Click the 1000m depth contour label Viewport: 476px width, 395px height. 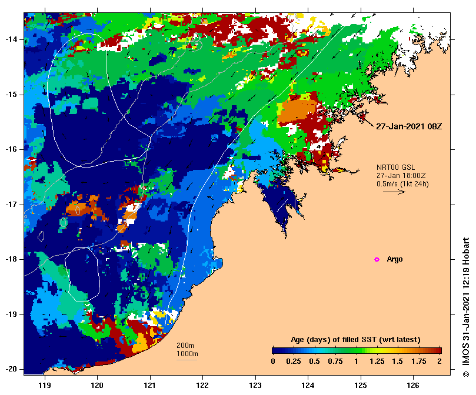(x=187, y=354)
